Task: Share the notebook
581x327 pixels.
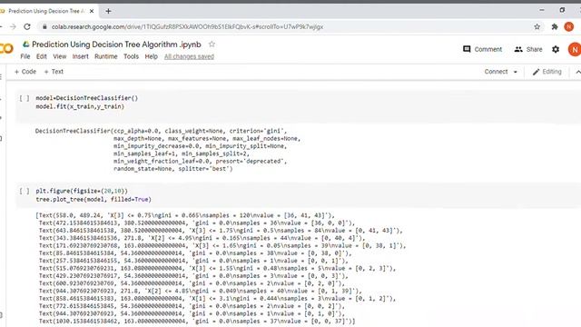Action: click(528, 49)
